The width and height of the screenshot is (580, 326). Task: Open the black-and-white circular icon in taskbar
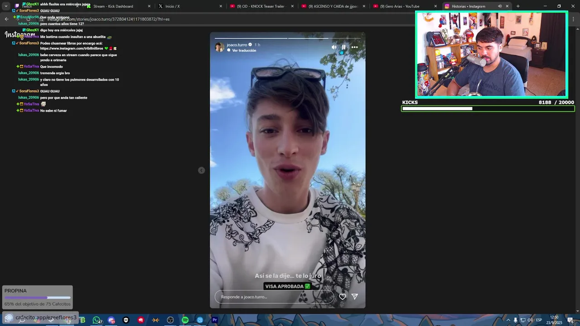coord(126,320)
